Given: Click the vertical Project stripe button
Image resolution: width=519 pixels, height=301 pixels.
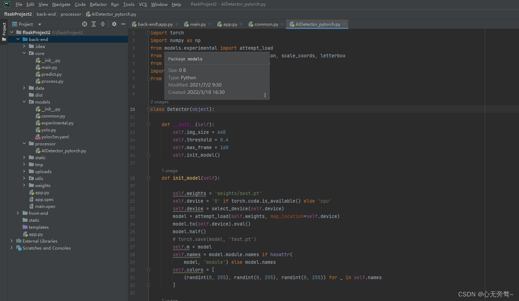Looking at the screenshot, I should (4, 30).
